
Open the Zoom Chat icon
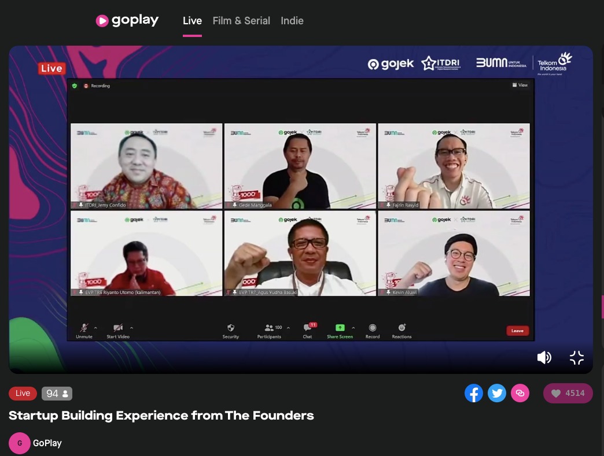point(307,328)
